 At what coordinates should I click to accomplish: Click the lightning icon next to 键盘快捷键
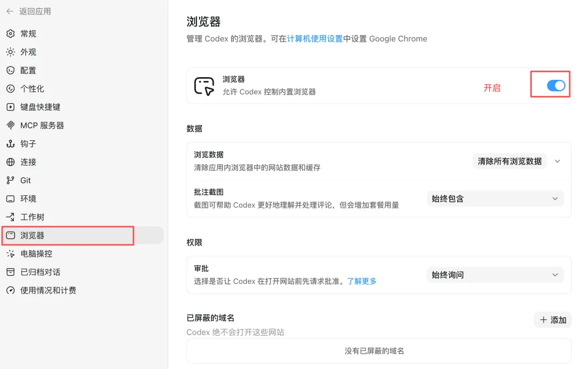click(x=10, y=107)
